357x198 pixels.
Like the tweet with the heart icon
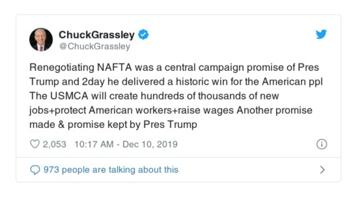(x=34, y=144)
